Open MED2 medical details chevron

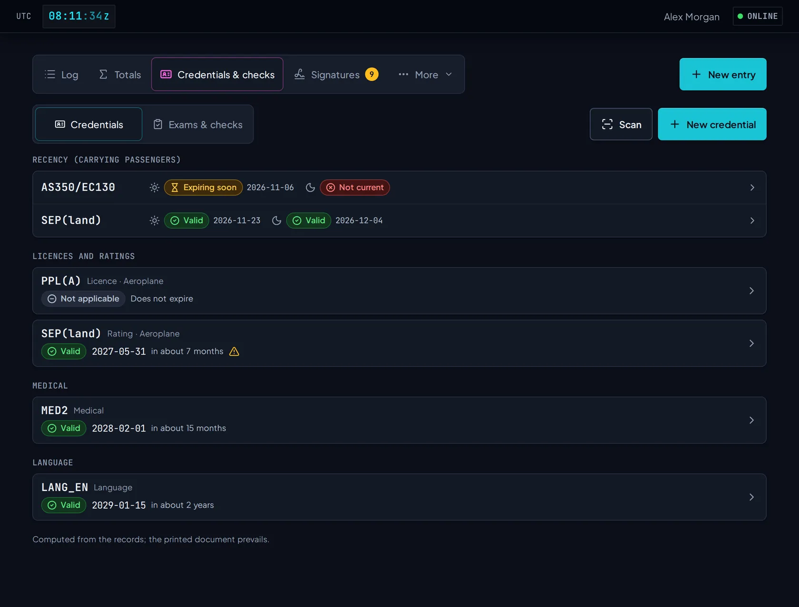[x=751, y=420]
